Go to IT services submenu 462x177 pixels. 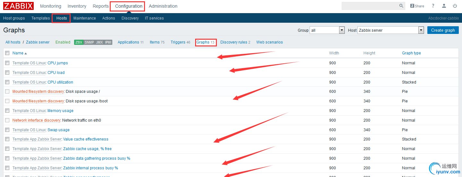coord(154,18)
